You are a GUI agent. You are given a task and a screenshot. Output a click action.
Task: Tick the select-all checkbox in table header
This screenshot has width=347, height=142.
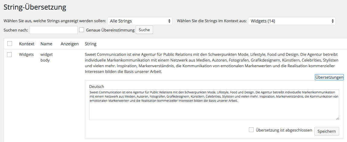pyautogui.click(x=10, y=44)
